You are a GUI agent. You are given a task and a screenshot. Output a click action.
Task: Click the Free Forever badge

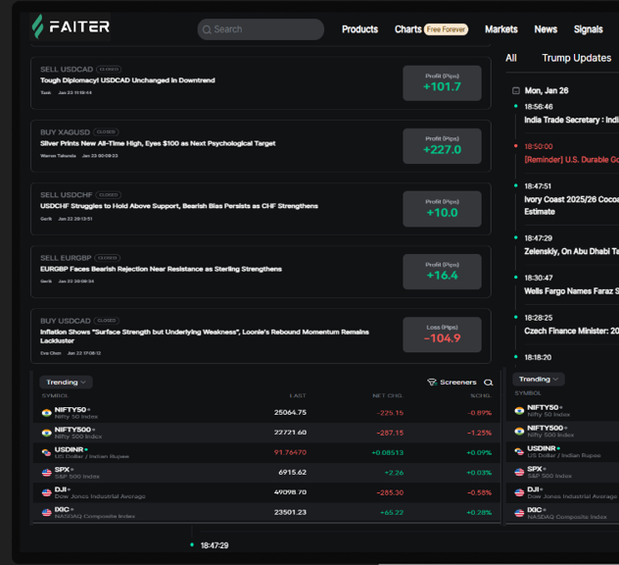[x=446, y=29]
